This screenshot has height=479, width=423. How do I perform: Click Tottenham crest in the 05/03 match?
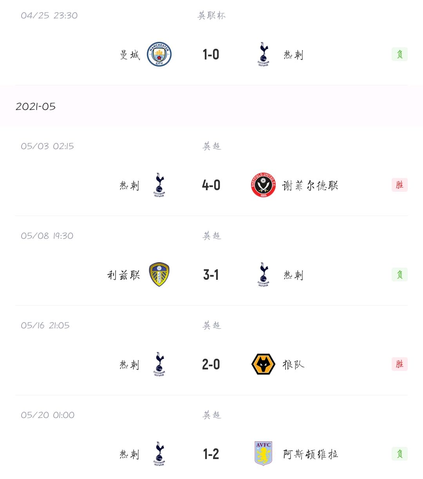tap(159, 185)
